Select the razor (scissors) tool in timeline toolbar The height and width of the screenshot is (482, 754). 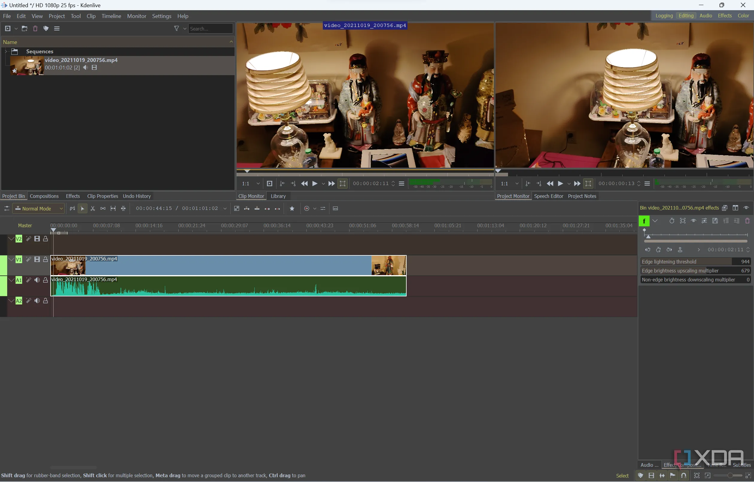point(93,208)
